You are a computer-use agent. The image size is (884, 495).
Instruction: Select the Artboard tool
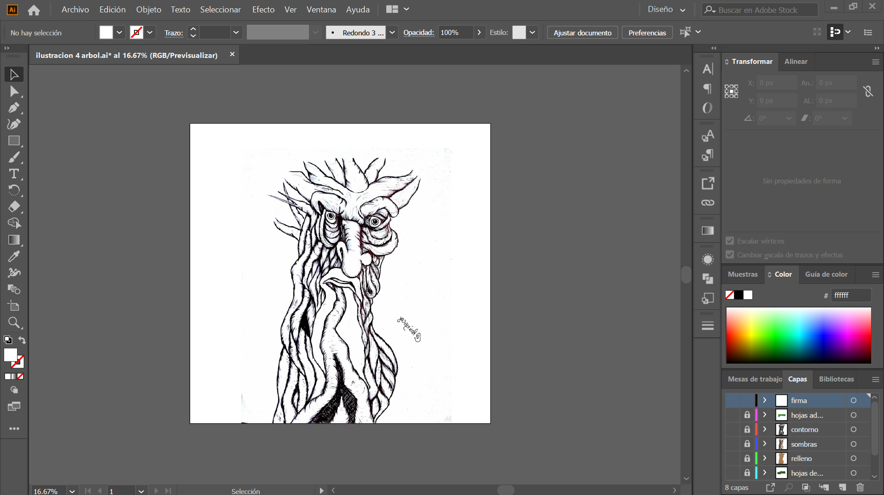[x=14, y=306]
